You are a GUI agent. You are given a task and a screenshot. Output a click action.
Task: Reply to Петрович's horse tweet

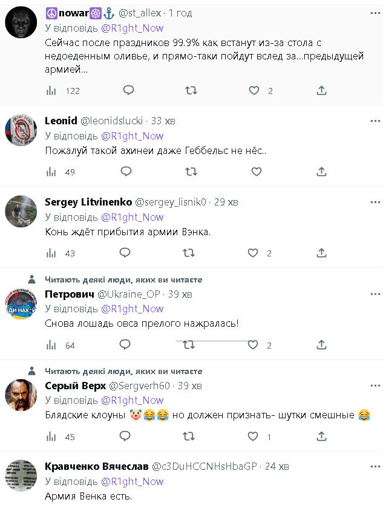tap(125, 345)
